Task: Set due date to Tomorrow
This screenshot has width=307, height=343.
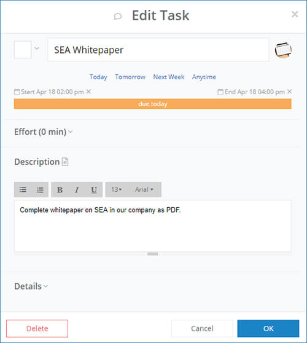Action: (x=130, y=77)
